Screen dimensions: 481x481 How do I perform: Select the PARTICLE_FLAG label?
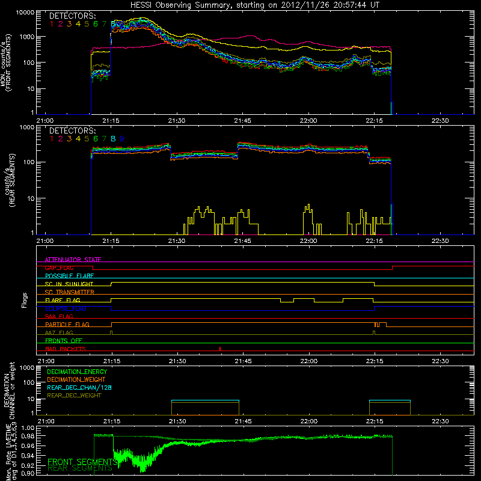click(x=67, y=324)
